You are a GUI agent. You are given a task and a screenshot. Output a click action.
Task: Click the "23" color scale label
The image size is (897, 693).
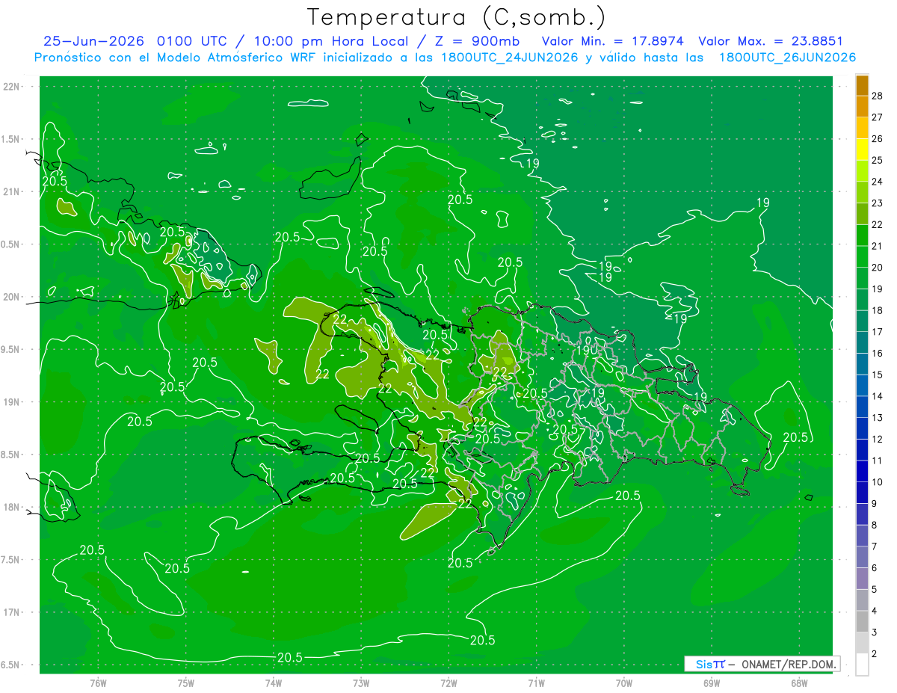pos(878,203)
